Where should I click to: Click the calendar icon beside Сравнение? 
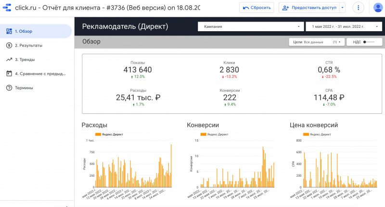[x=9, y=73]
